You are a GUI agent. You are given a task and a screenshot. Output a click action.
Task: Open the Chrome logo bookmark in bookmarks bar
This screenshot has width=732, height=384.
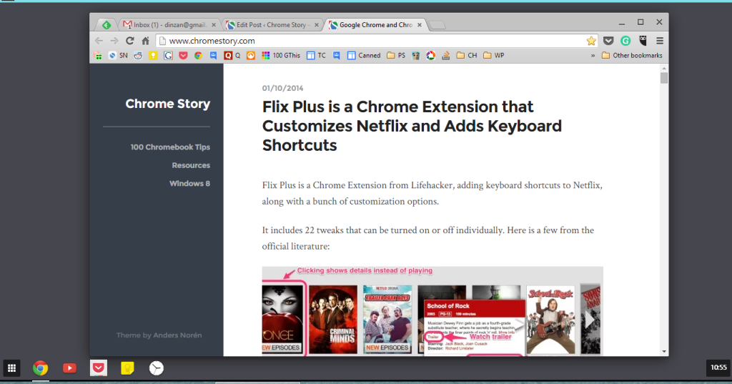(x=198, y=55)
